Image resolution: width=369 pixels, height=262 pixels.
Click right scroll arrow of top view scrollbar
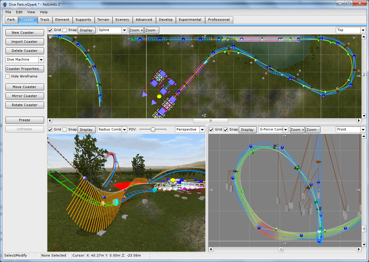click(359, 121)
